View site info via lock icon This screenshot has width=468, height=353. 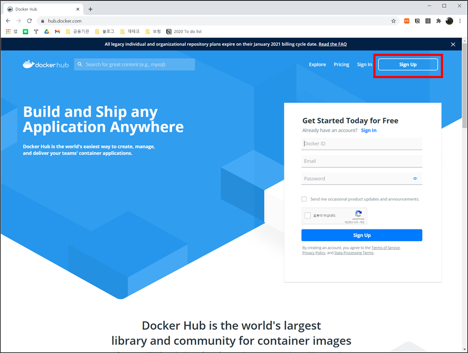coord(43,21)
